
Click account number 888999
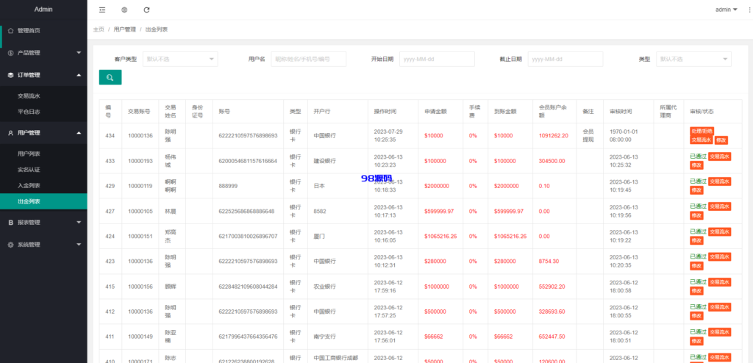228,186
